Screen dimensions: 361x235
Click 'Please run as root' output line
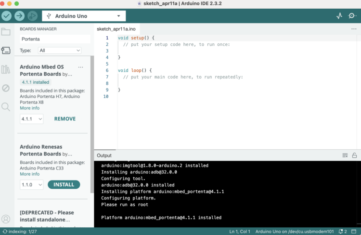tap(125, 205)
